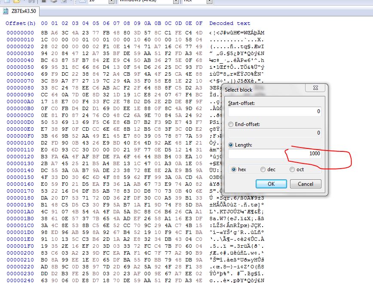373x283 pixels.
Task: Click the End-offset value field
Action: point(275,132)
